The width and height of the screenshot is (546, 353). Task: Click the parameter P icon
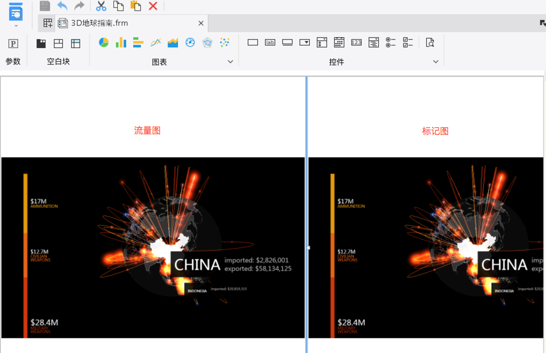click(x=13, y=43)
